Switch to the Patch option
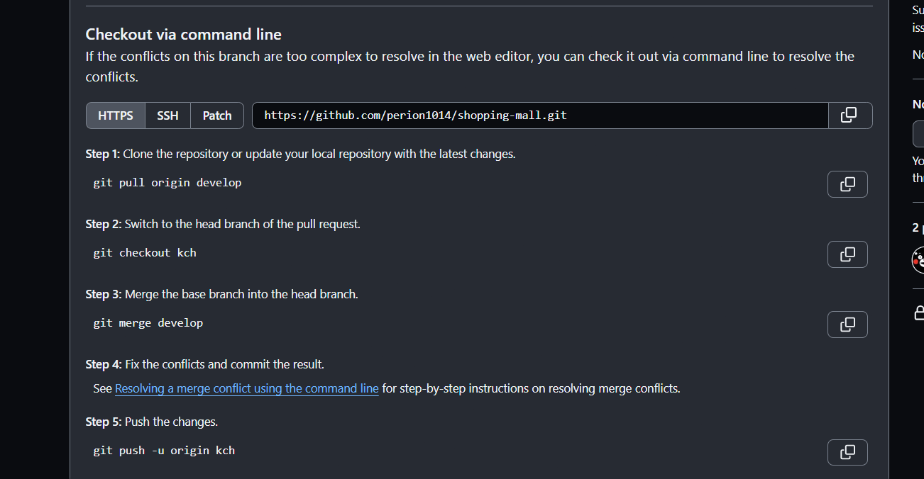Image resolution: width=924 pixels, height=479 pixels. (x=217, y=115)
